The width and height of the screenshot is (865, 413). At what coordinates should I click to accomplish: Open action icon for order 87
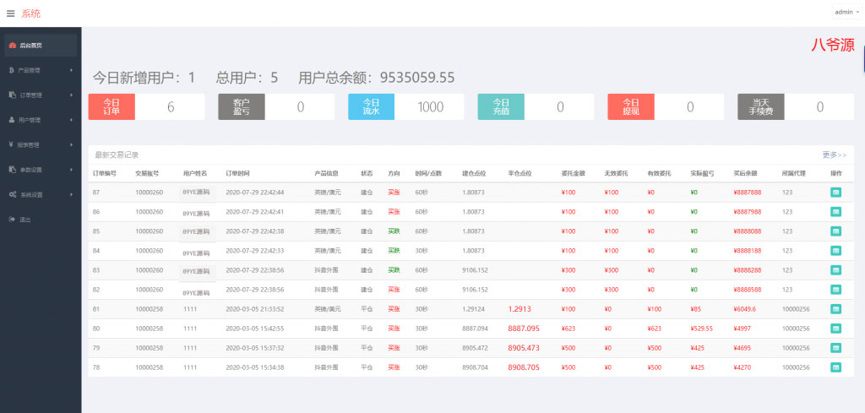(835, 193)
